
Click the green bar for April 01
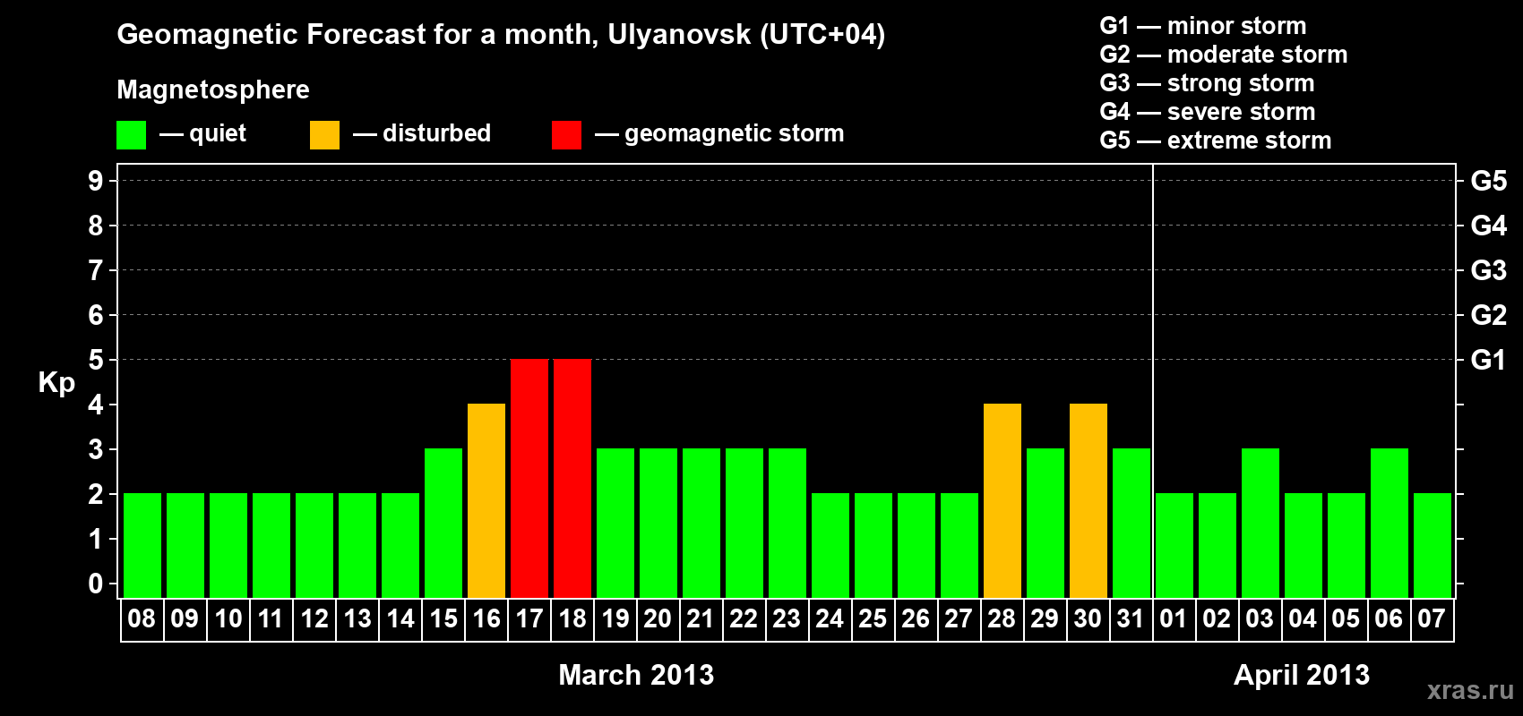[1175, 546]
